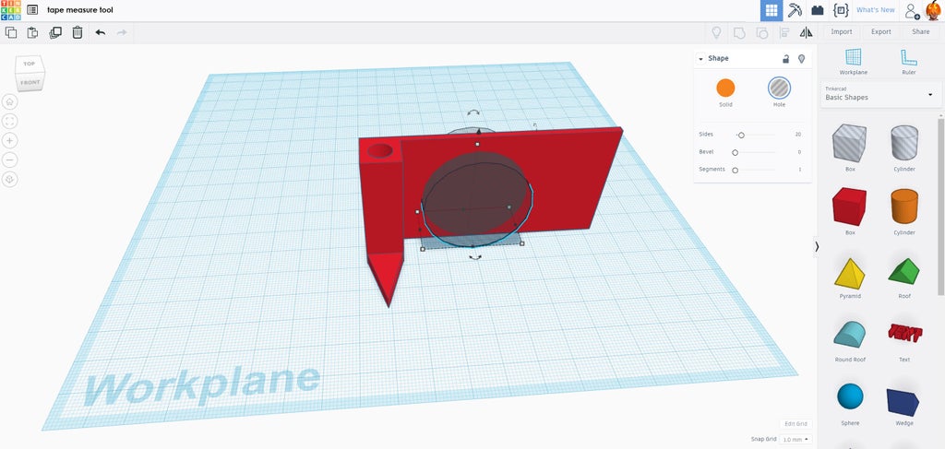
Task: Open the Blocks pickaxe mode
Action: [x=795, y=10]
